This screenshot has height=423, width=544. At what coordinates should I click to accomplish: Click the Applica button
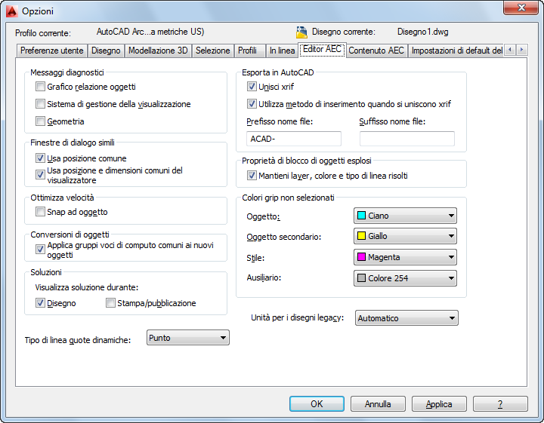tap(439, 404)
